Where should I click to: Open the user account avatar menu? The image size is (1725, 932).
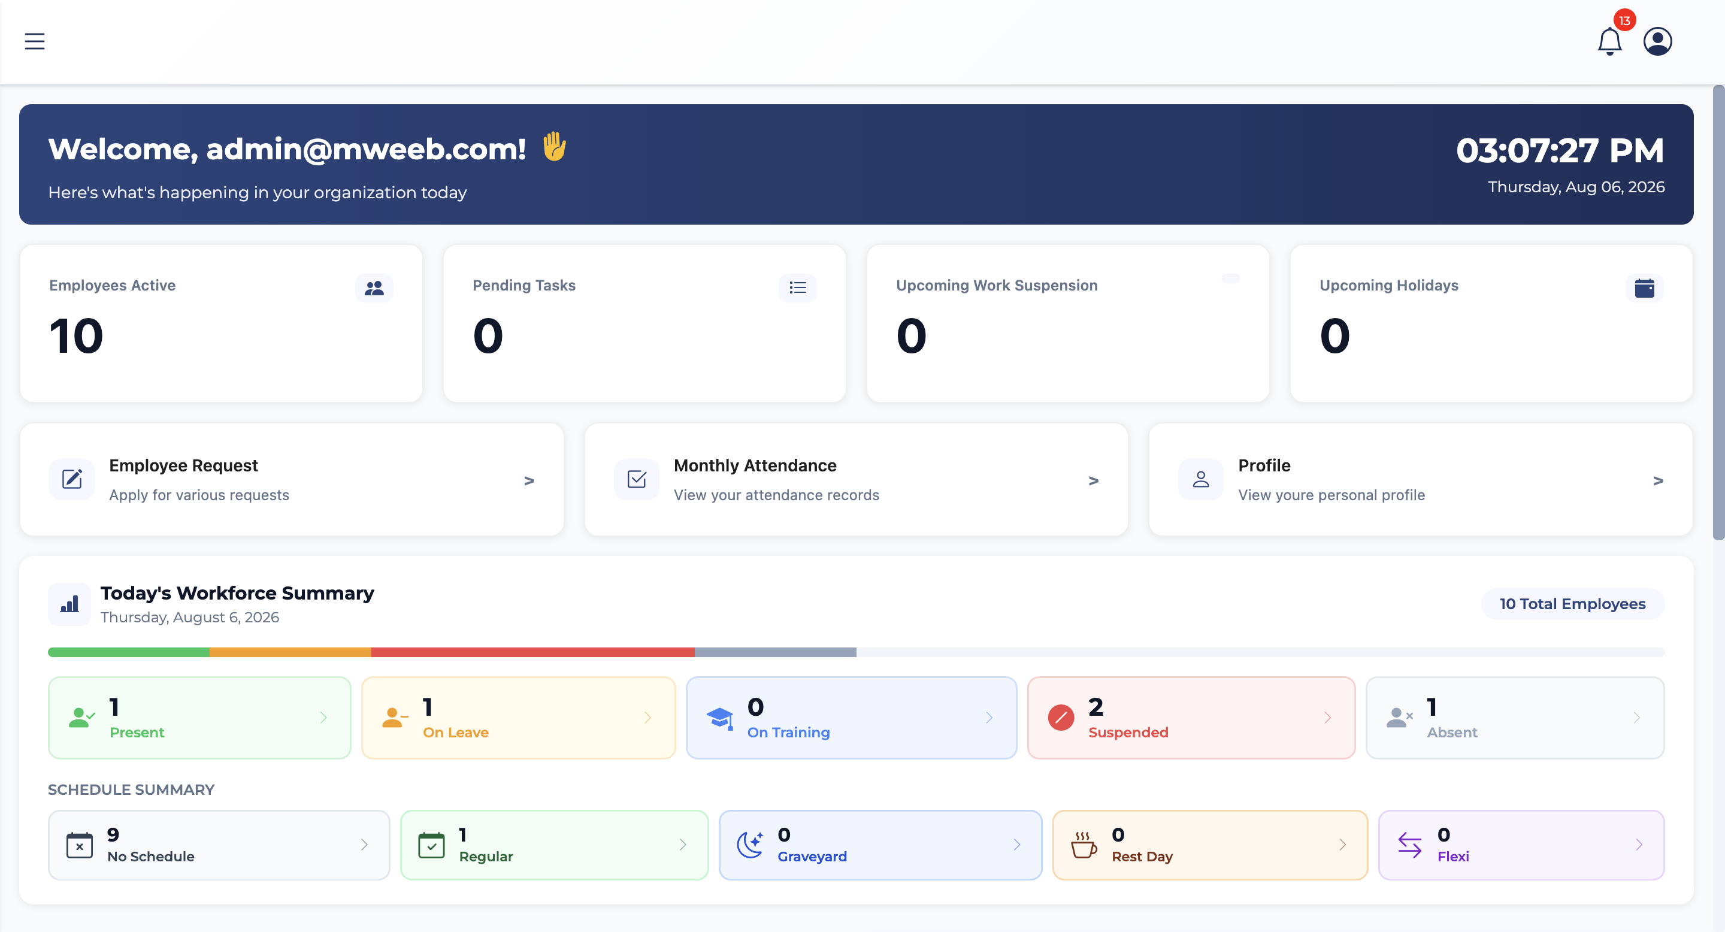click(1657, 41)
